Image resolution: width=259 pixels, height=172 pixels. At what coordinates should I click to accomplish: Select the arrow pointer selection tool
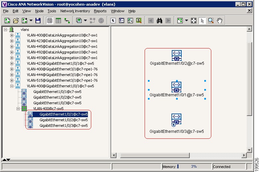click(202, 21)
